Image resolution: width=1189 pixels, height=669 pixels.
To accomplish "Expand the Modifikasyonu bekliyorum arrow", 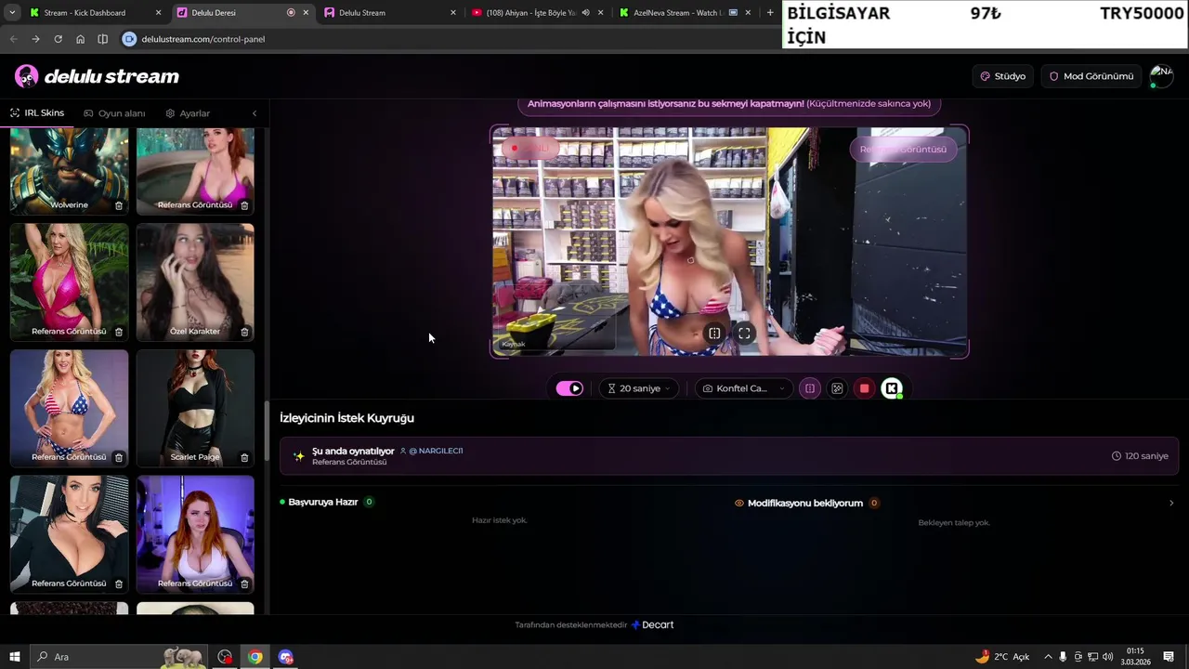I will click(1170, 503).
